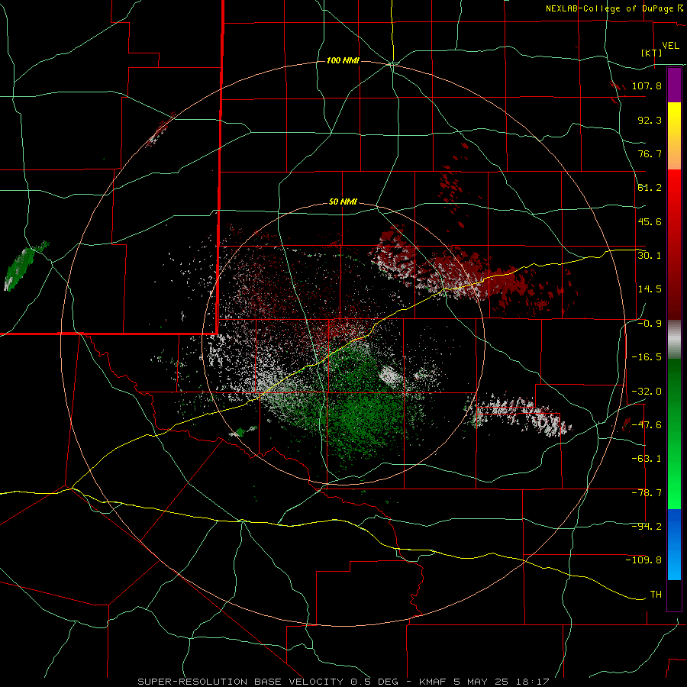
Task: Select the 107.8 scale value
Action: 647,85
